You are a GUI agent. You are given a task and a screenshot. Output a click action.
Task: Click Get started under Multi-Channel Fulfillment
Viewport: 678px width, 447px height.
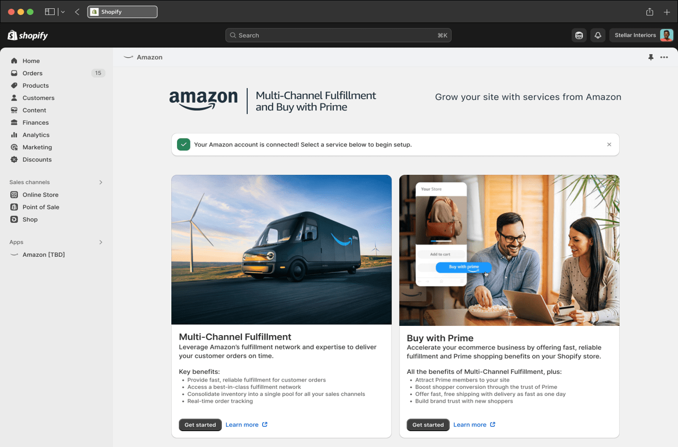coord(200,425)
